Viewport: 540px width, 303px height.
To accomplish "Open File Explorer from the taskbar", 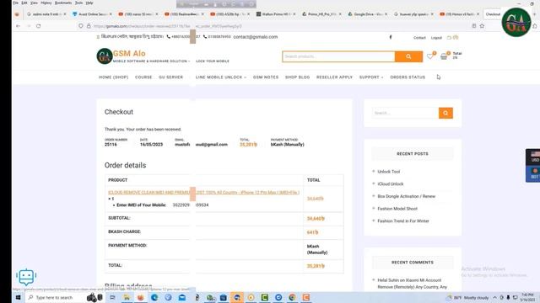I will (127, 297).
